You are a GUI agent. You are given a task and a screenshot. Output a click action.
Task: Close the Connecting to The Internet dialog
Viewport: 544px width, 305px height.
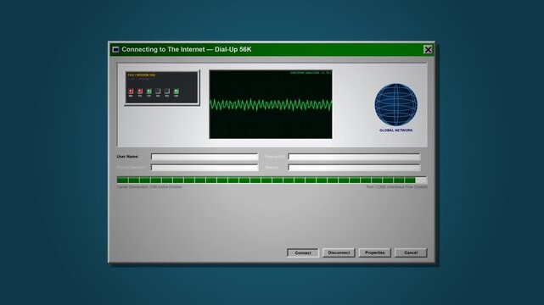tap(428, 49)
